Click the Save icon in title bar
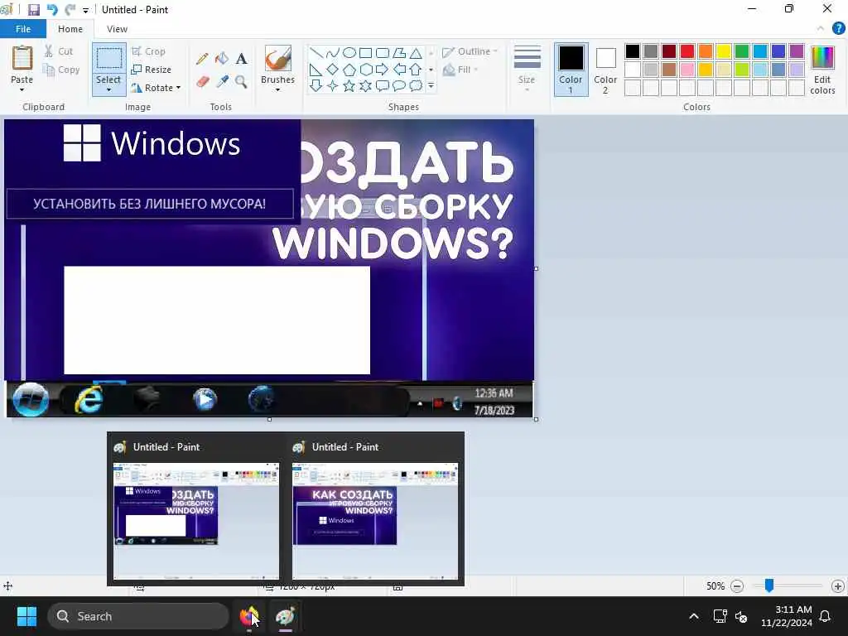The image size is (848, 636). (x=33, y=10)
